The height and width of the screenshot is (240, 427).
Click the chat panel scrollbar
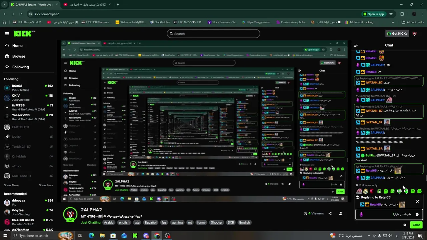426,178
